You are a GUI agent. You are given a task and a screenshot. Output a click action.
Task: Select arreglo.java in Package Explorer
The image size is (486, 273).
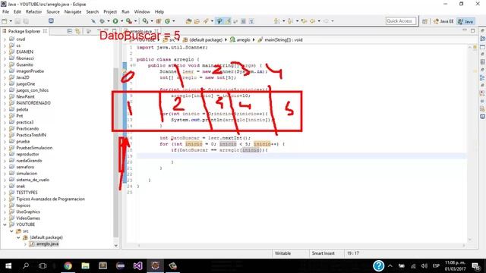point(47,244)
